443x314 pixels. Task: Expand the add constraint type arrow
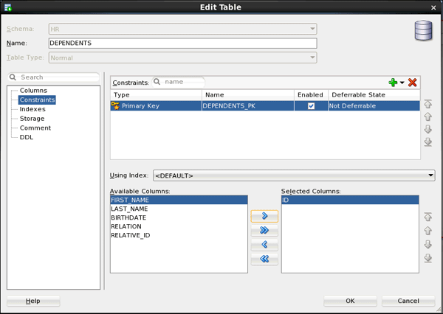click(x=402, y=83)
